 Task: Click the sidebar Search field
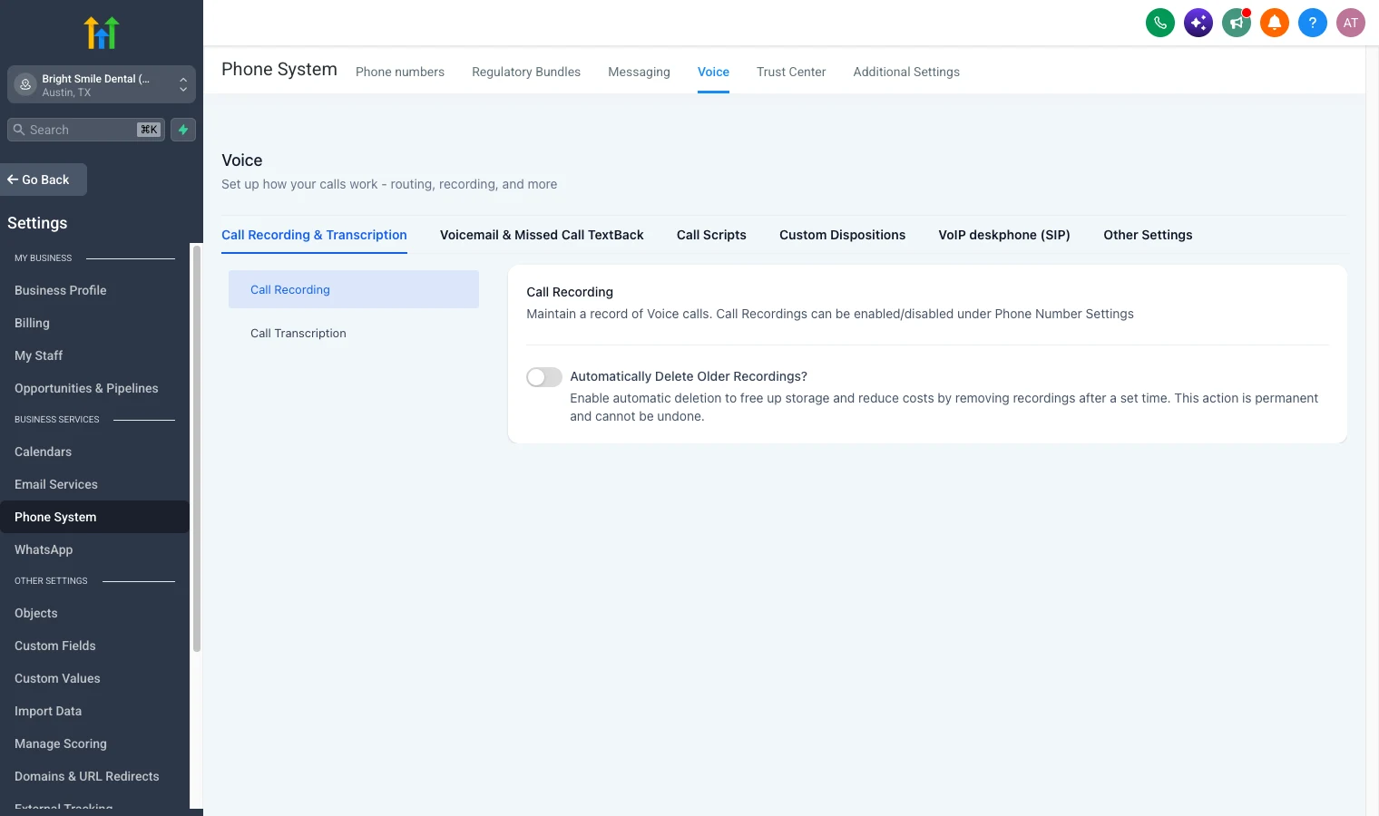point(86,130)
